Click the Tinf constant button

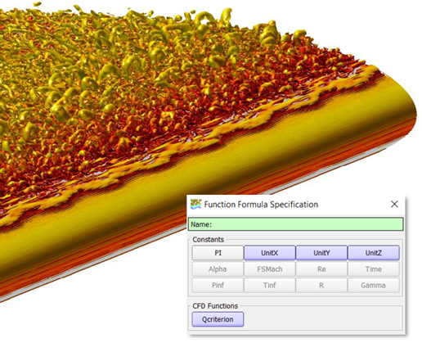point(269,285)
